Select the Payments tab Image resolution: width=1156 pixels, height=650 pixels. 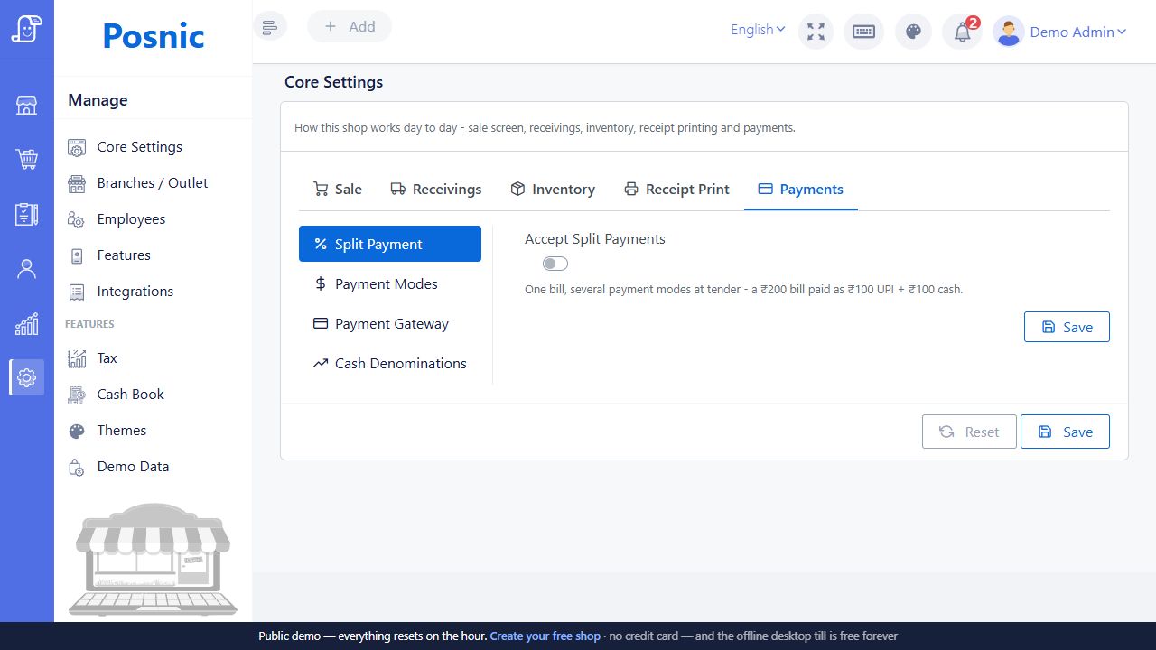point(801,189)
